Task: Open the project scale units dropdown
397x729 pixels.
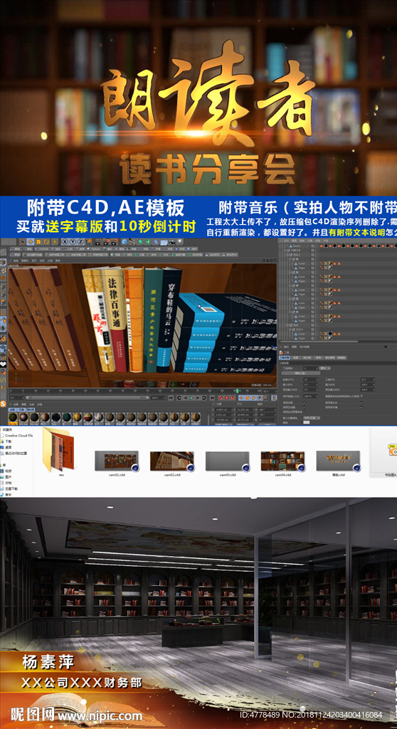Action: (x=325, y=368)
